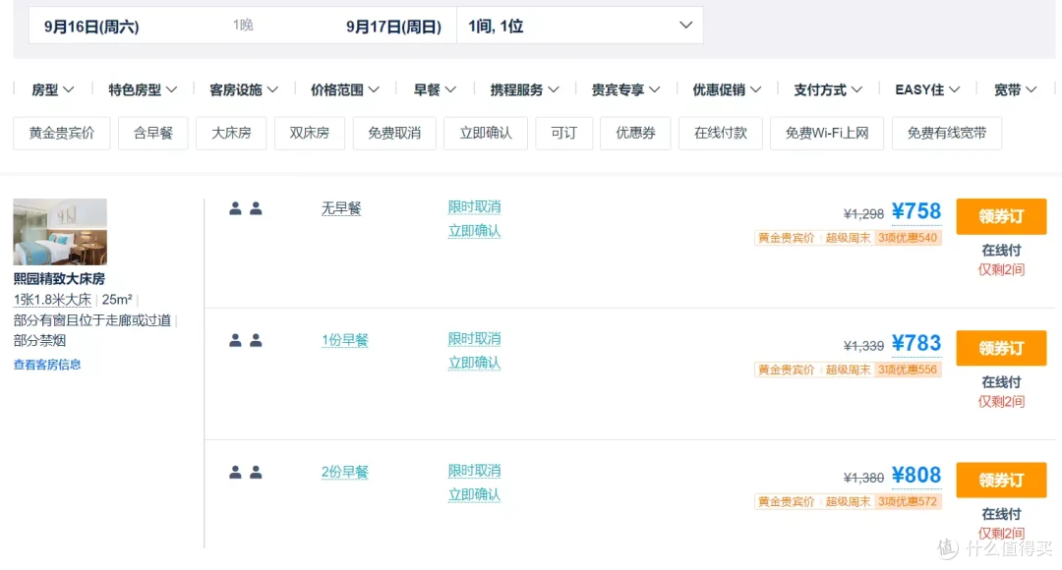Select check-out date 9月17日(周日)

click(393, 27)
